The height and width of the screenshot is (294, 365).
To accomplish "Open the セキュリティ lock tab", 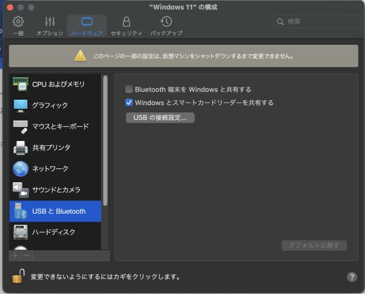I will [x=127, y=26].
